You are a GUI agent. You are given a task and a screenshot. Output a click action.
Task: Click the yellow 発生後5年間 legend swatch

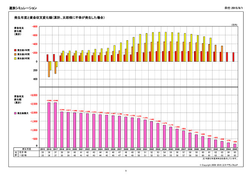coord(15,59)
